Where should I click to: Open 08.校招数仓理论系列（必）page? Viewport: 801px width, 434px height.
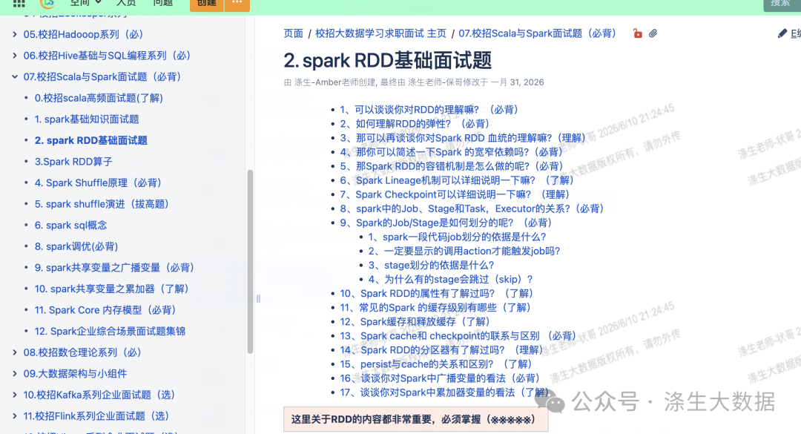(x=82, y=352)
